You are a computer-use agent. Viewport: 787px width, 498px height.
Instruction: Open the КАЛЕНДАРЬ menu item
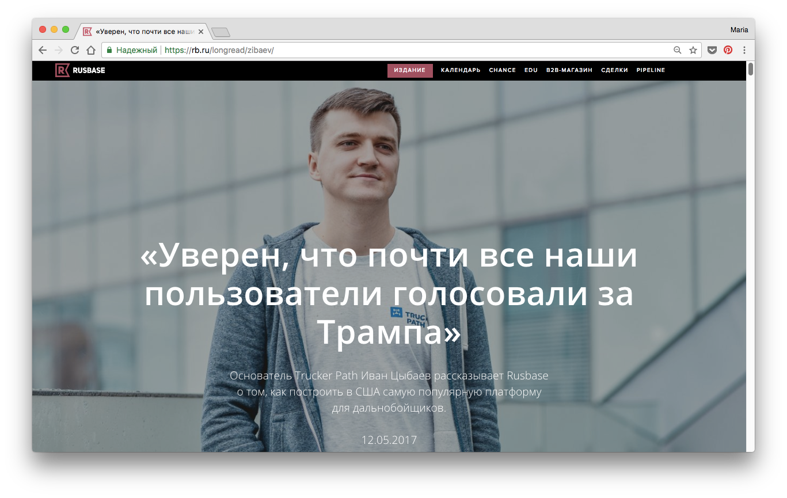click(461, 70)
